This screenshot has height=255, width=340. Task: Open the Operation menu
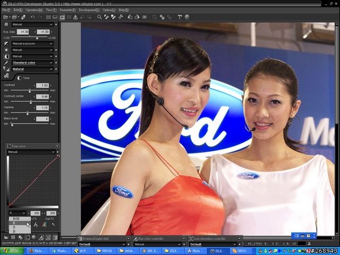coord(34,10)
